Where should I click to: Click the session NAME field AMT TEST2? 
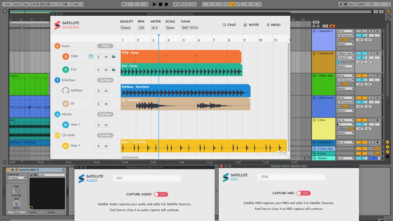click(190, 28)
